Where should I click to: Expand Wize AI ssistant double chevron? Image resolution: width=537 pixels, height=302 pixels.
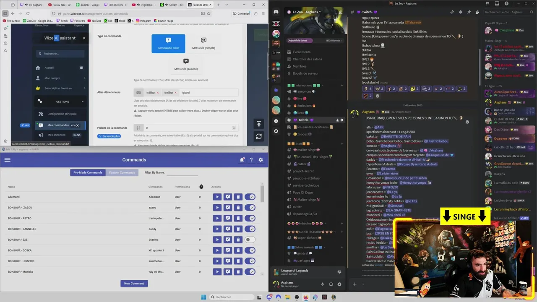click(x=83, y=38)
